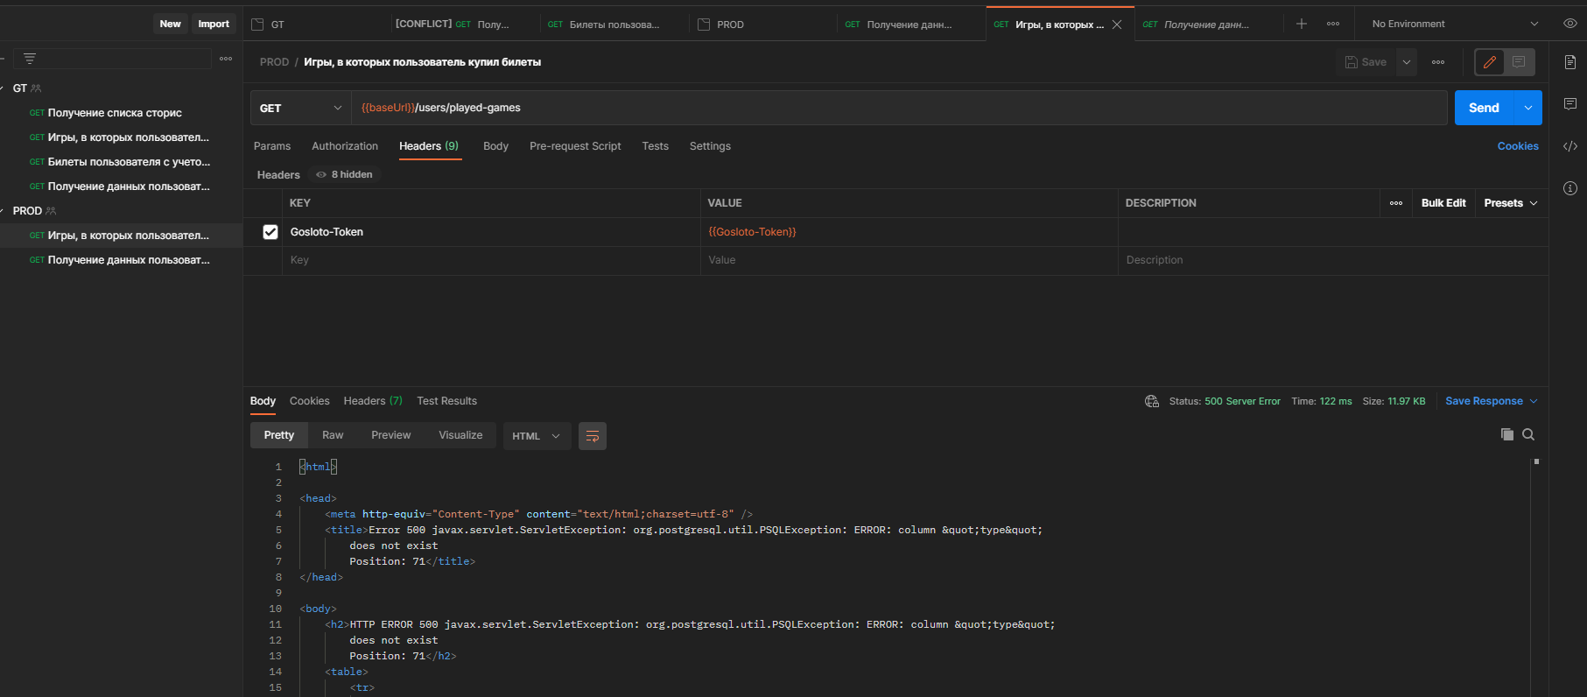Click the Send button

[x=1484, y=108]
